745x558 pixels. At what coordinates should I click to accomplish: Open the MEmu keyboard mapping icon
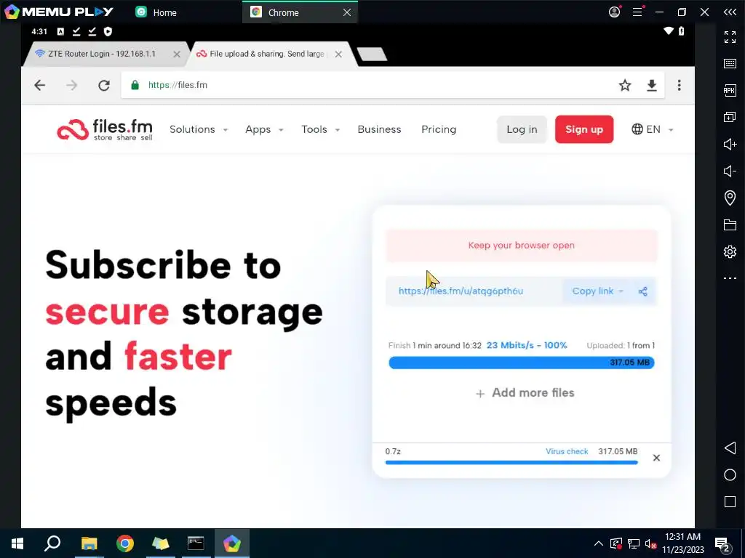click(x=730, y=64)
